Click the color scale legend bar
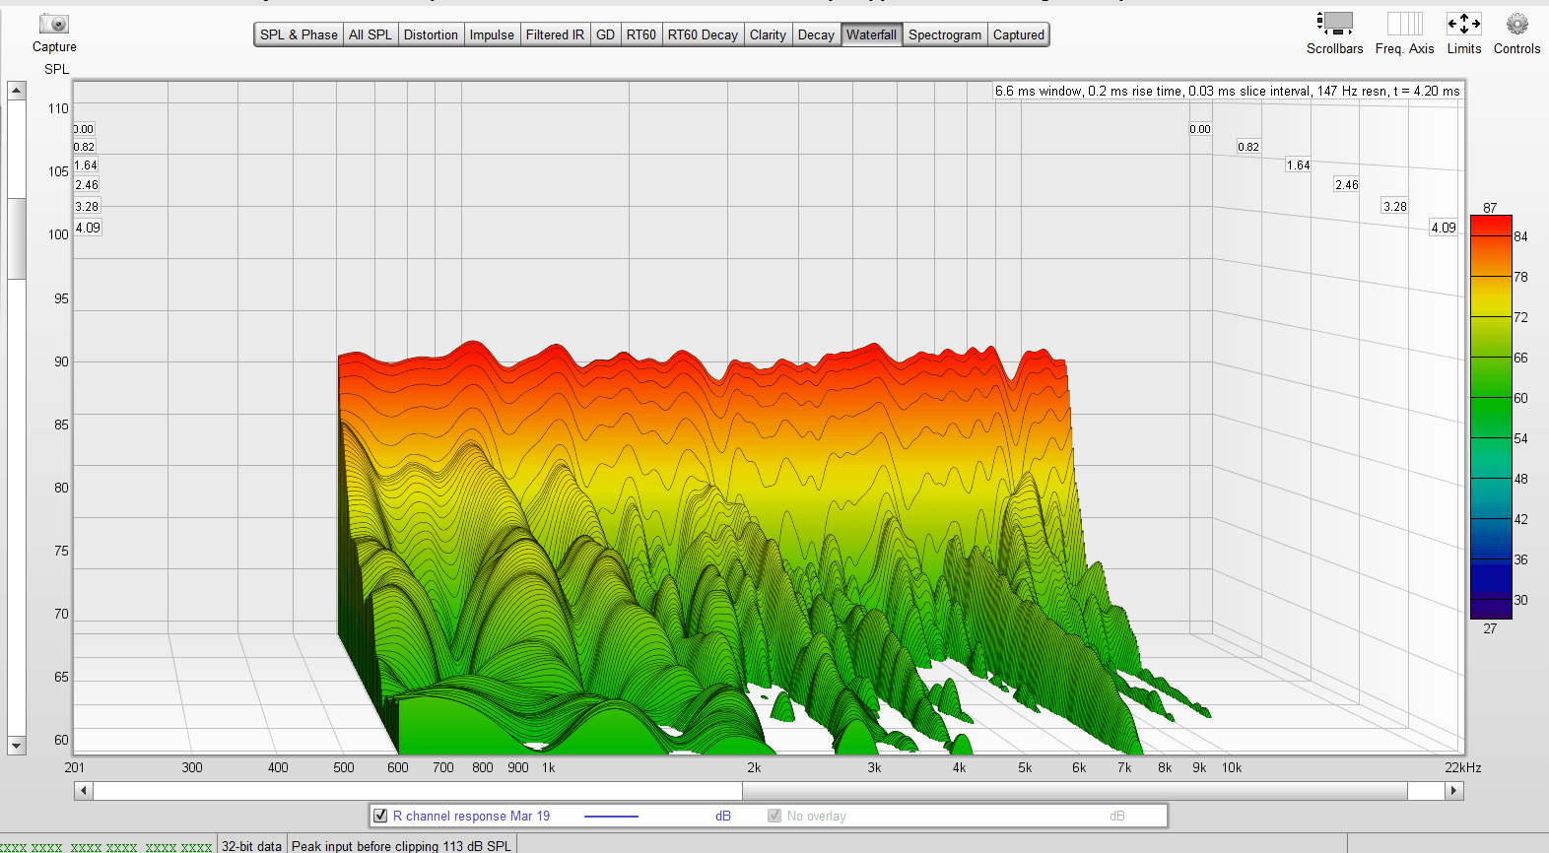 click(1491, 418)
